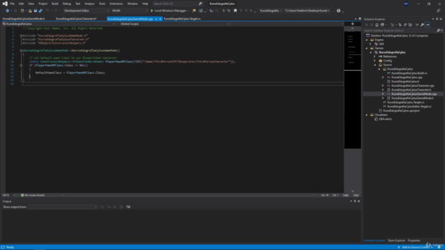This screenshot has height=250, width=445.
Task: Expand the UE4 project node
Action: point(371,44)
